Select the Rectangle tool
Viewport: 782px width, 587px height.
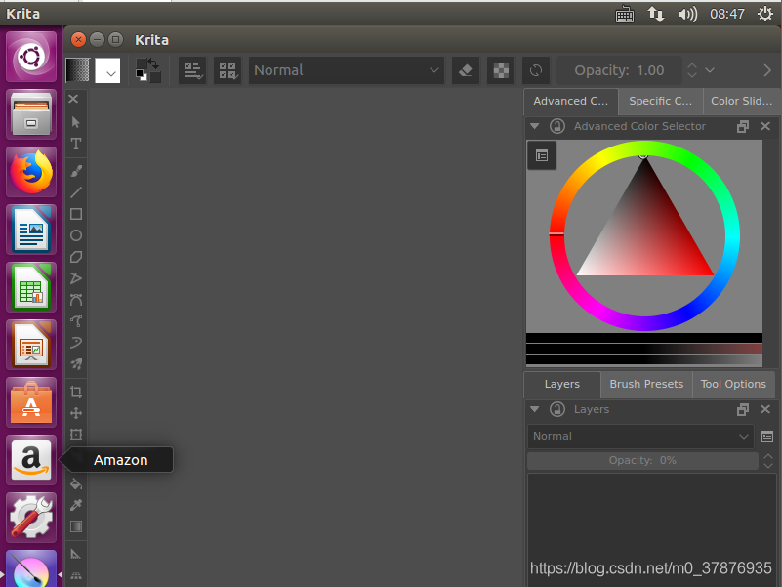(x=76, y=214)
